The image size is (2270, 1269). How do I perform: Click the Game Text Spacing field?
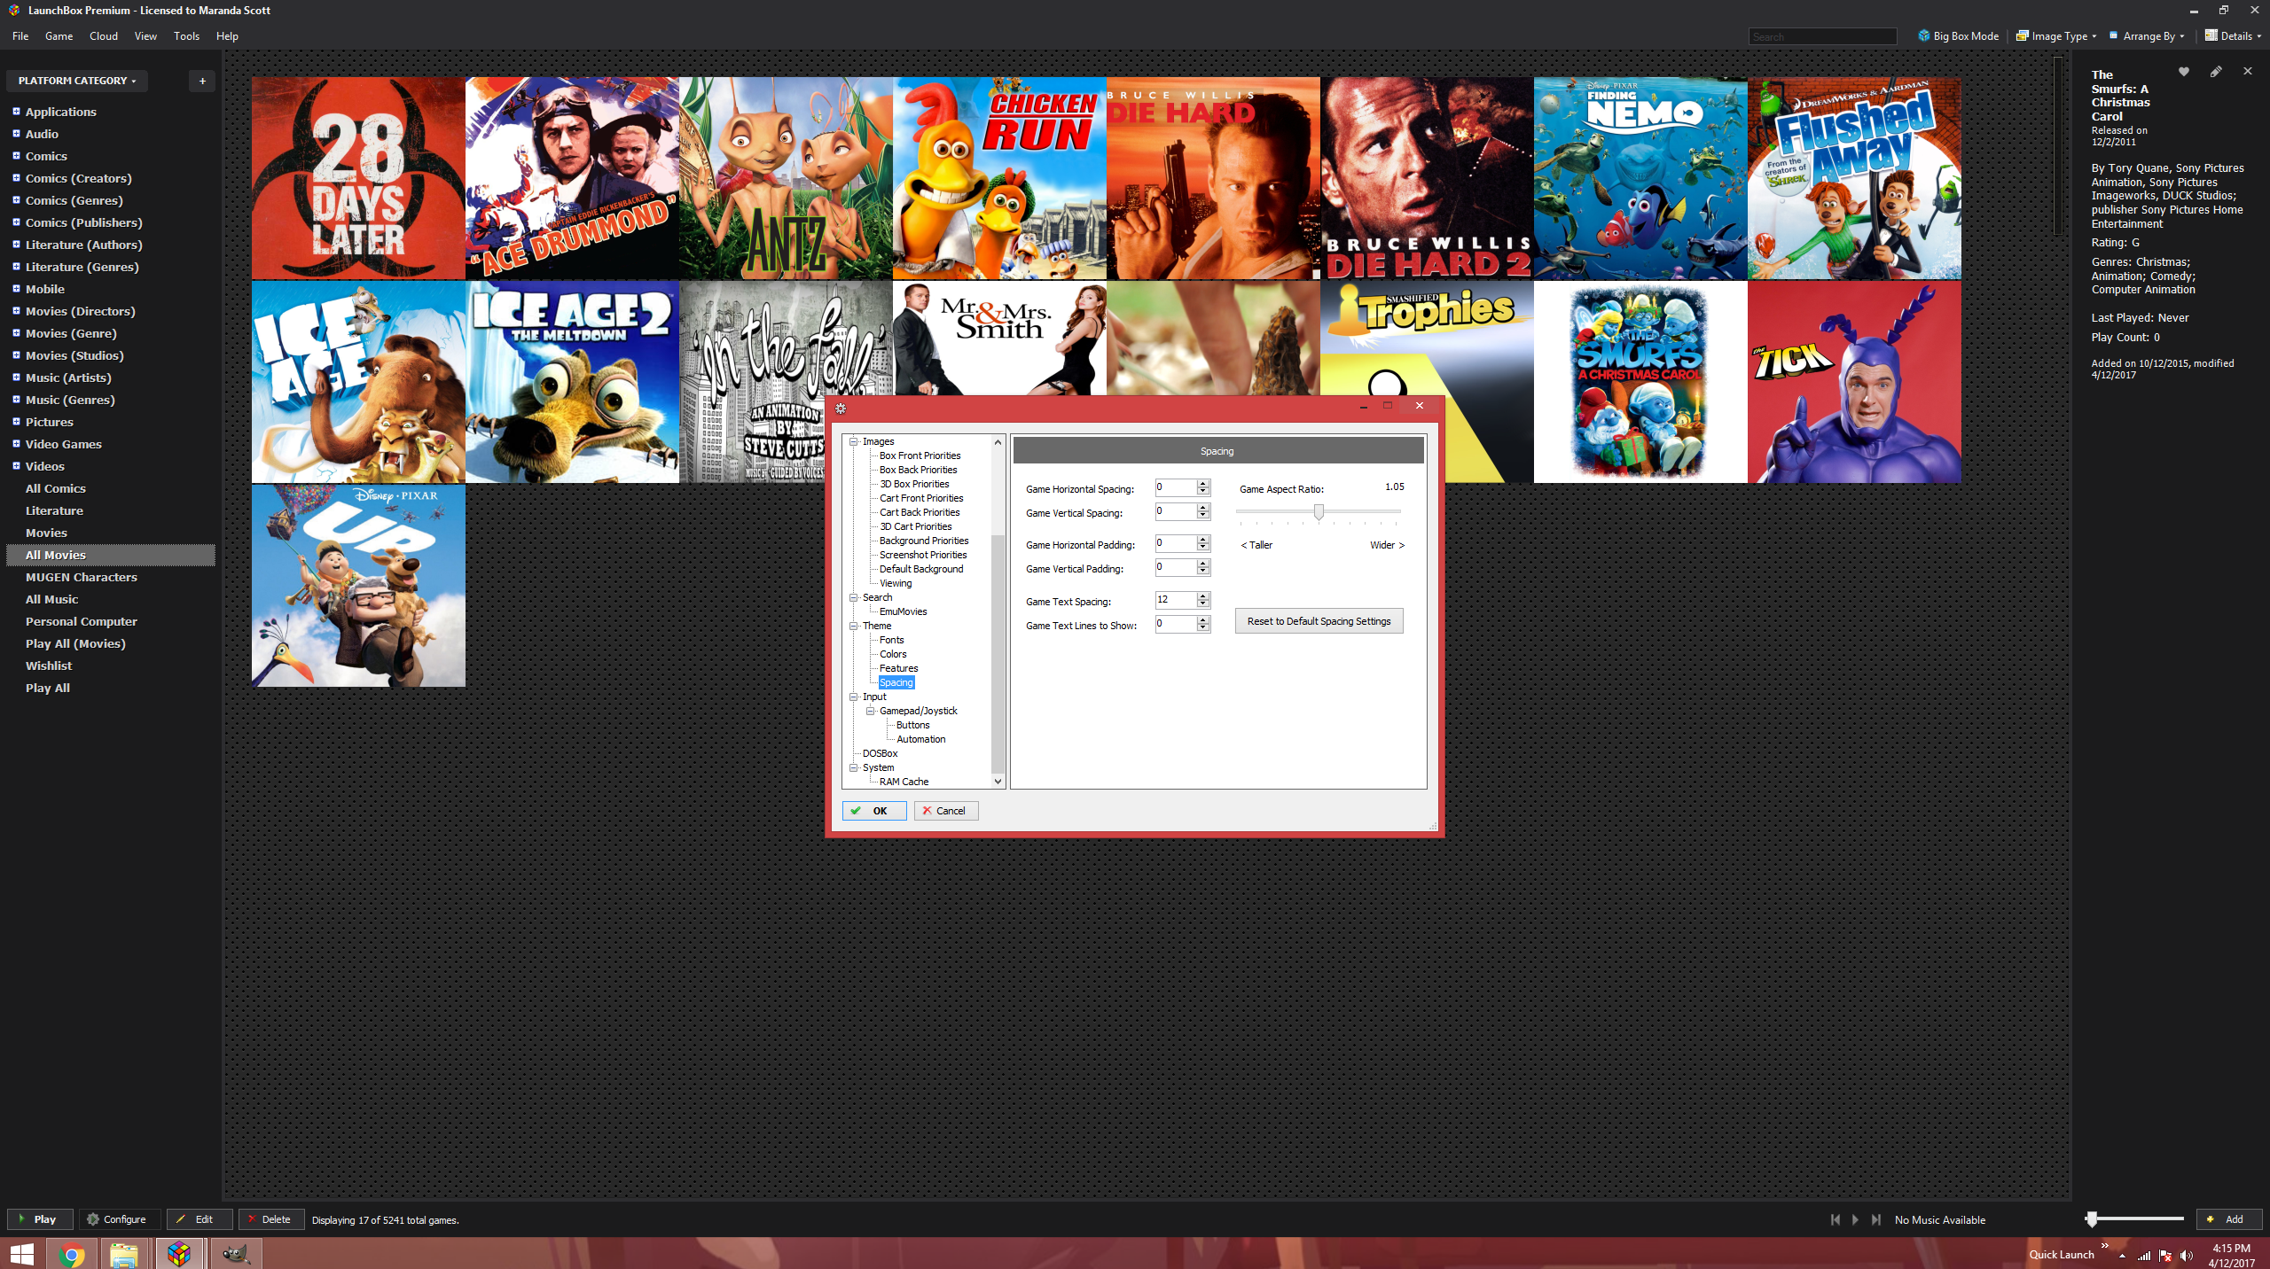1176,600
